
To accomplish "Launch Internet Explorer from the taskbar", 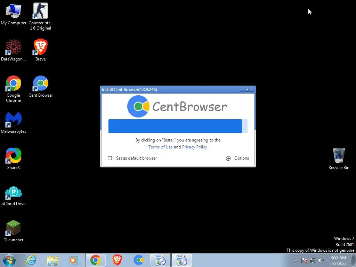I will (x=31, y=260).
